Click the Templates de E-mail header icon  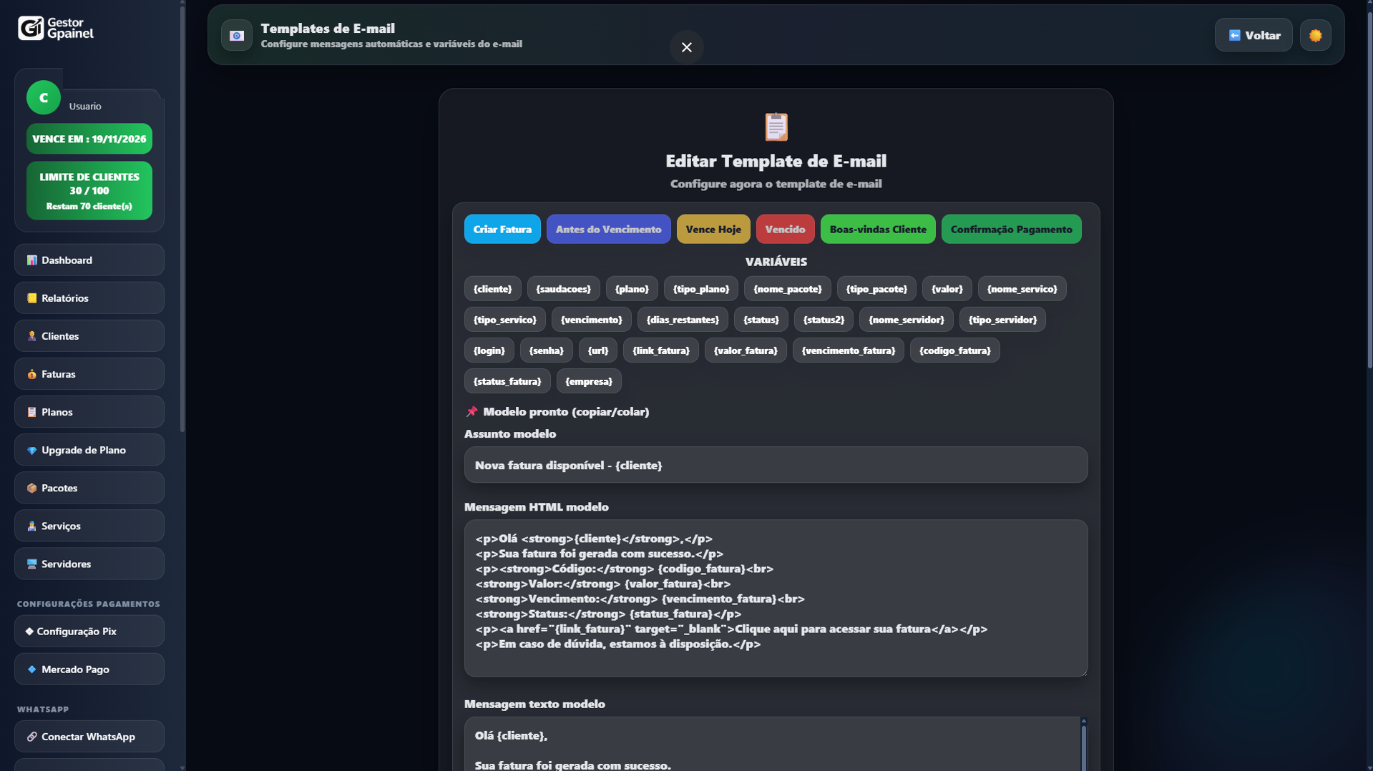point(237,35)
